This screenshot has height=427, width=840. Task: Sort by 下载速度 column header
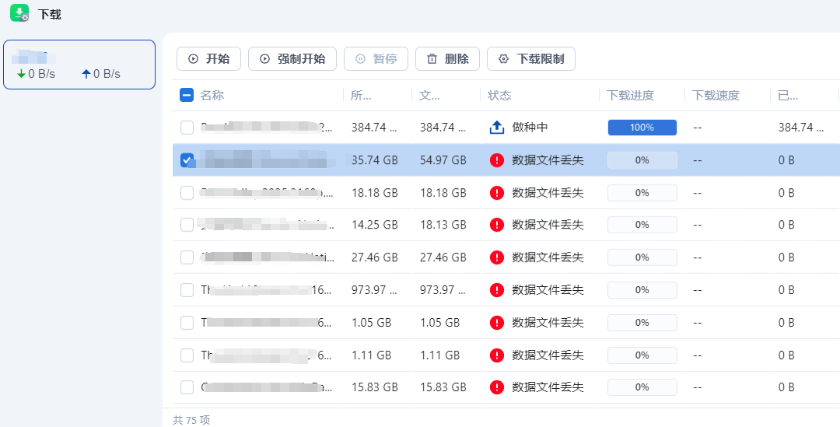pos(716,96)
